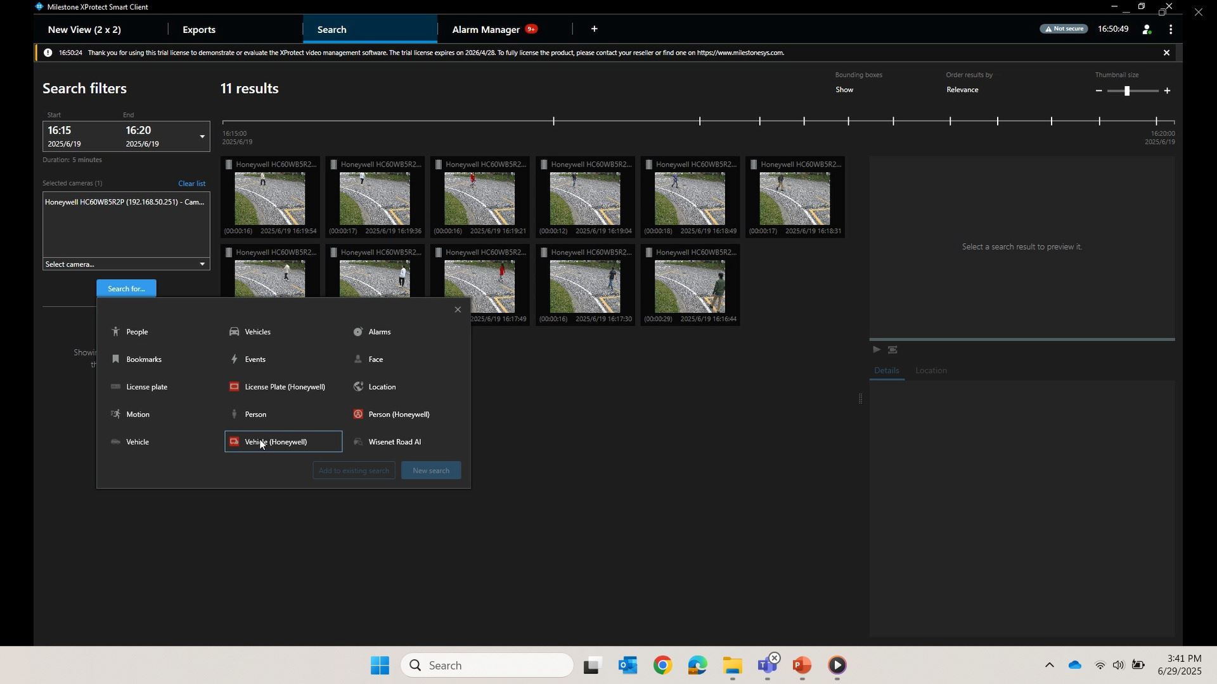Image resolution: width=1217 pixels, height=684 pixels.
Task: Click the icon next to preview play button
Action: click(892, 350)
